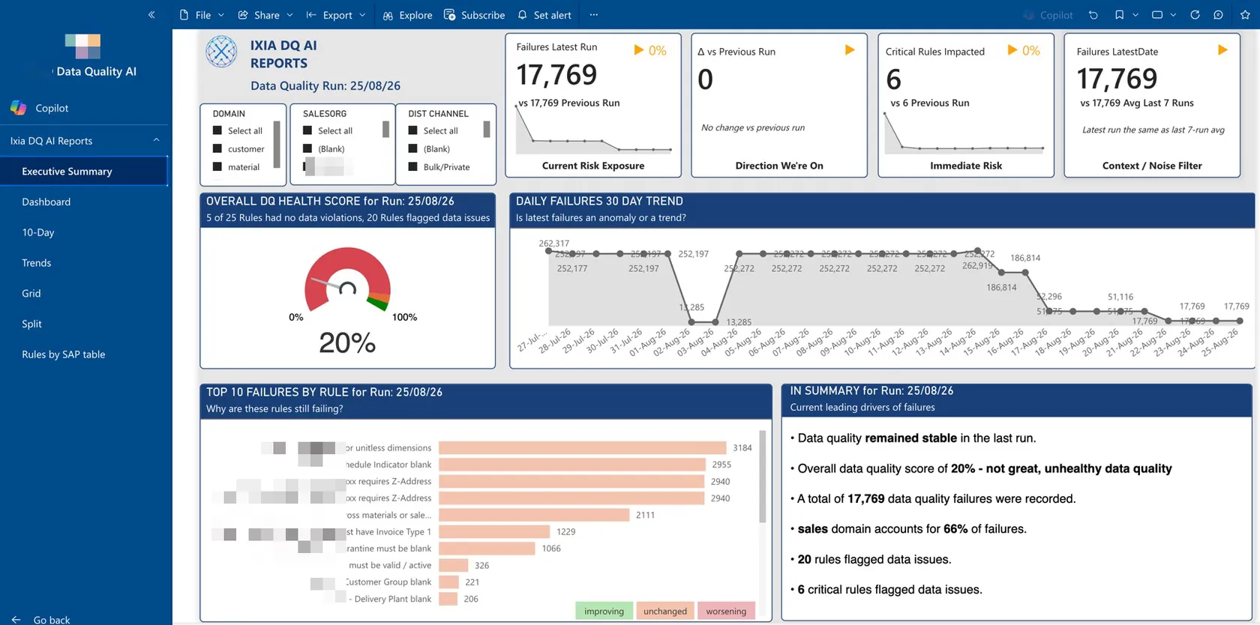Viewport: 1260px width, 625px height.
Task: Click the SALESORG slicer scrollbar
Action: tap(385, 130)
